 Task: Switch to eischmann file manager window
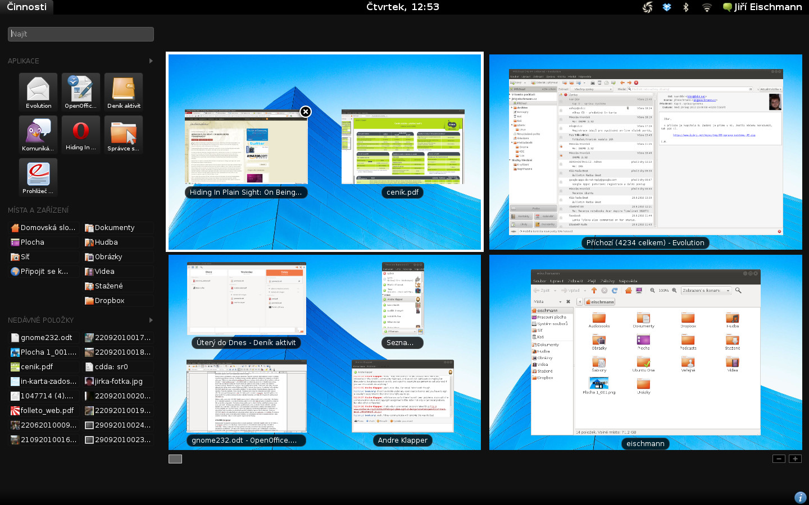coord(646,352)
